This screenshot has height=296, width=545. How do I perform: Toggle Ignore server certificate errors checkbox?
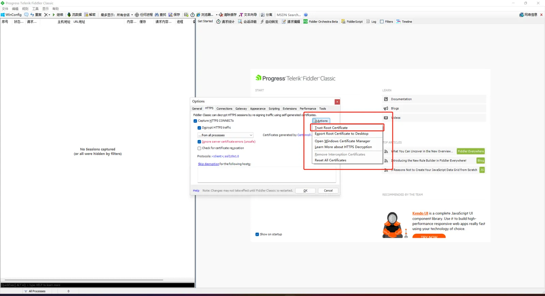pos(199,142)
